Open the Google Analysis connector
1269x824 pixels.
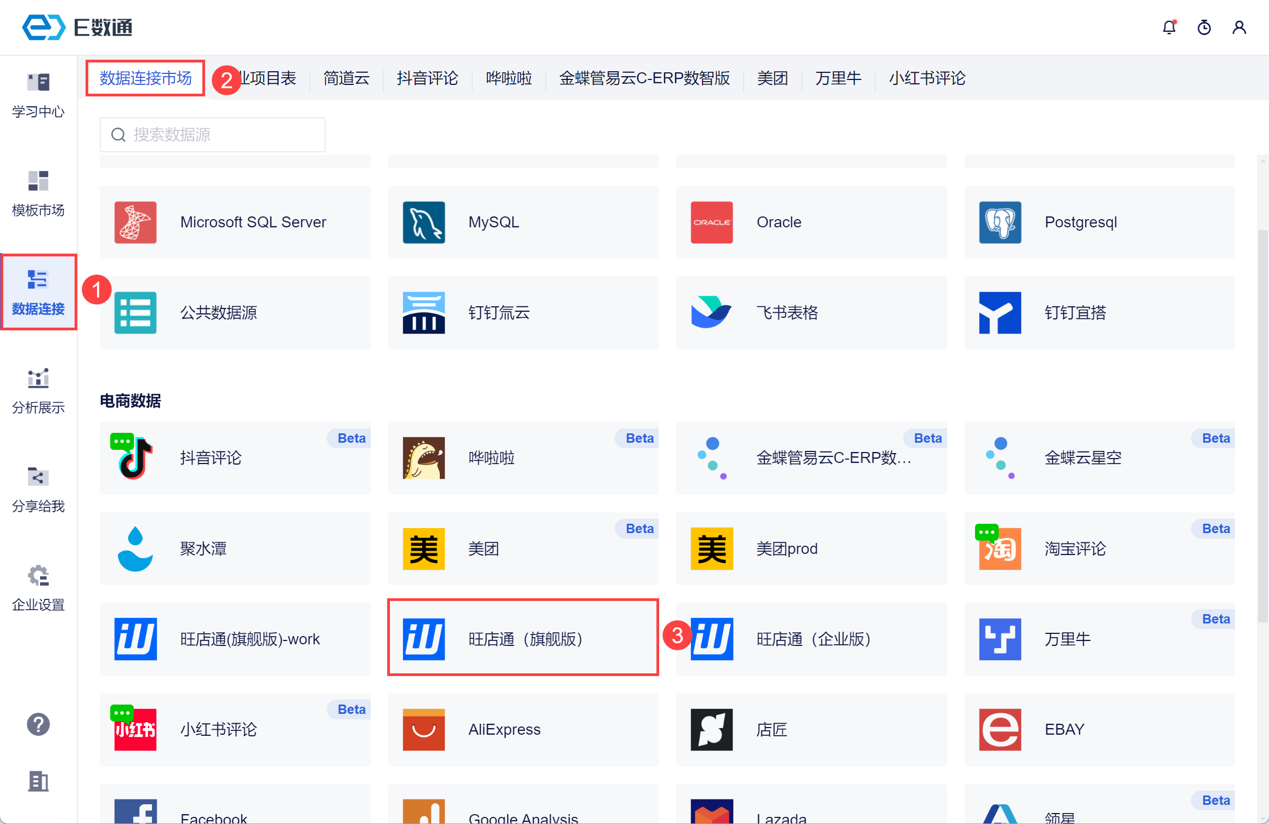523,804
